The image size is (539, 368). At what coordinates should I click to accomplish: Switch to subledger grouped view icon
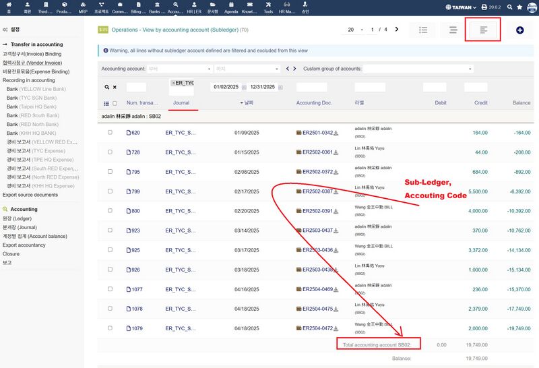tap(482, 30)
